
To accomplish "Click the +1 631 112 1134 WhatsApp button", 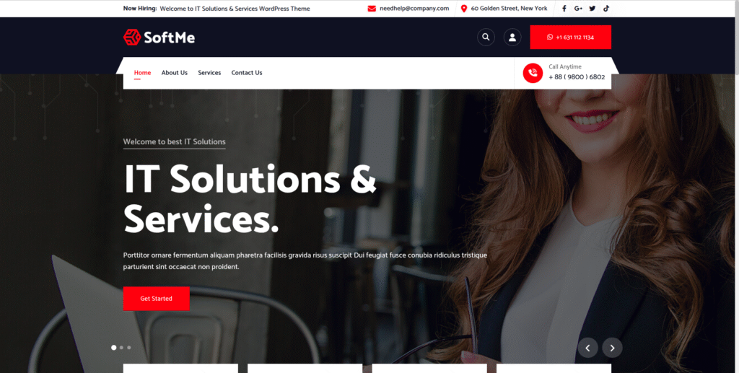I will 570,38.
